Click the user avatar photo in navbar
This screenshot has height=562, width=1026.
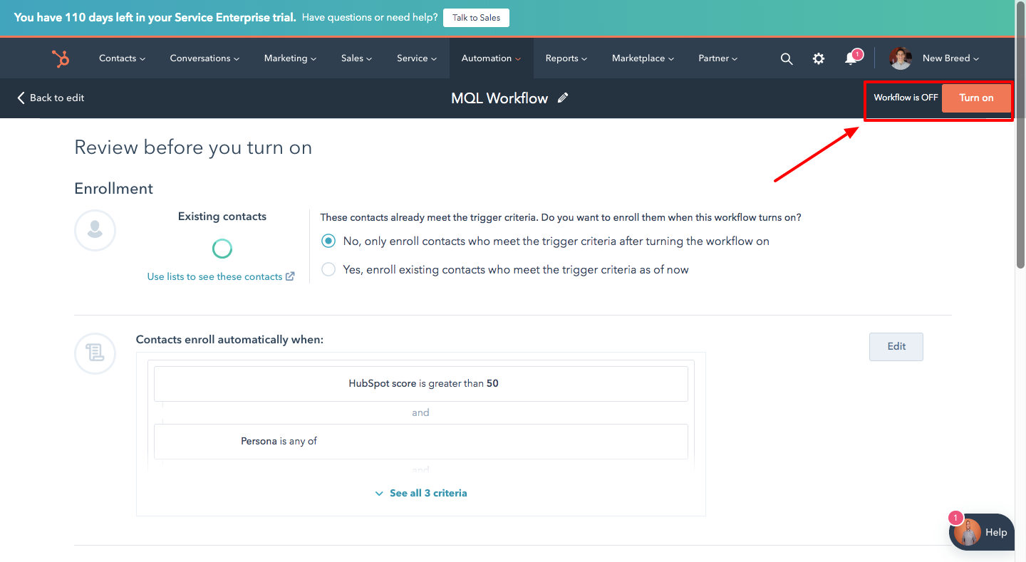(901, 58)
